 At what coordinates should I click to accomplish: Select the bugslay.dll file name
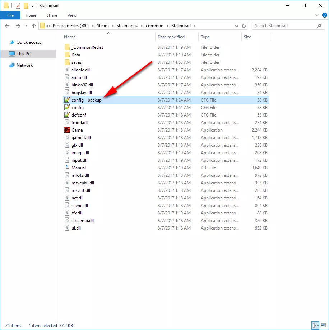click(82, 93)
